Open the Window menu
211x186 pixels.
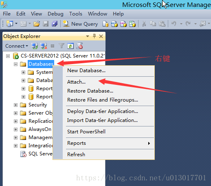[x=97, y=14]
